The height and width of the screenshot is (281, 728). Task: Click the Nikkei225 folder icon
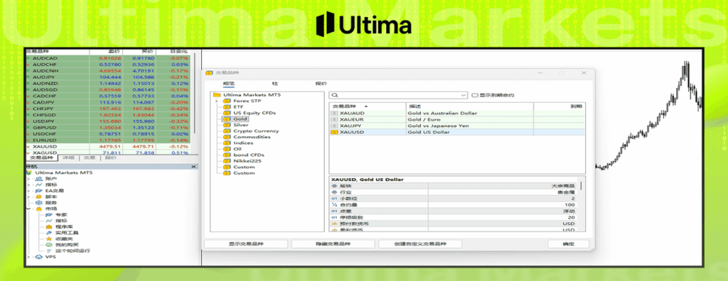(227, 161)
